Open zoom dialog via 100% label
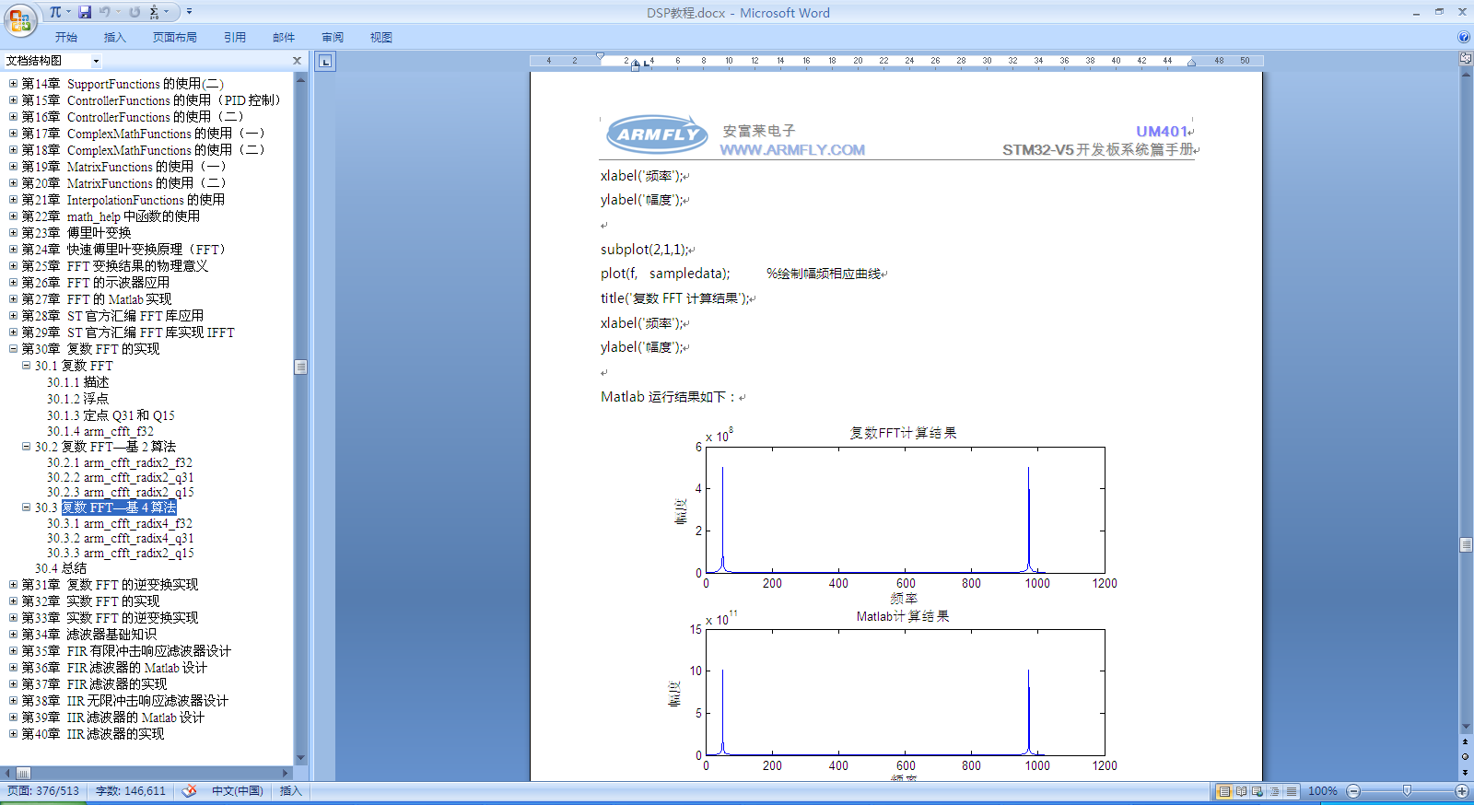This screenshot has width=1474, height=805. [1322, 791]
